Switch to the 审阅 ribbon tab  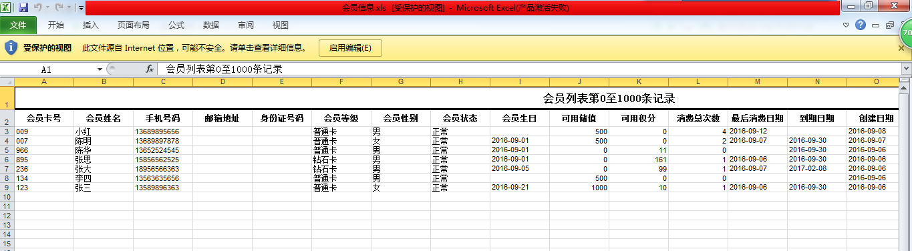pos(246,25)
